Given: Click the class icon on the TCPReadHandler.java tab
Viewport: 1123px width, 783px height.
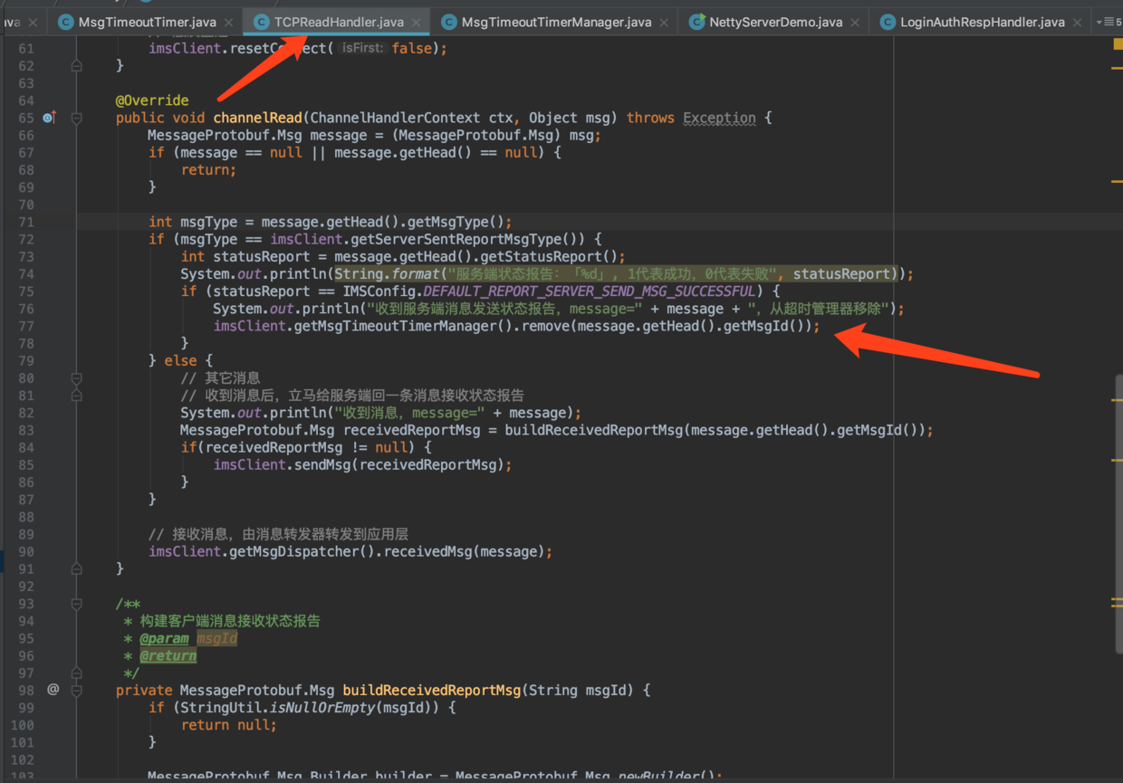Looking at the screenshot, I should (x=262, y=22).
